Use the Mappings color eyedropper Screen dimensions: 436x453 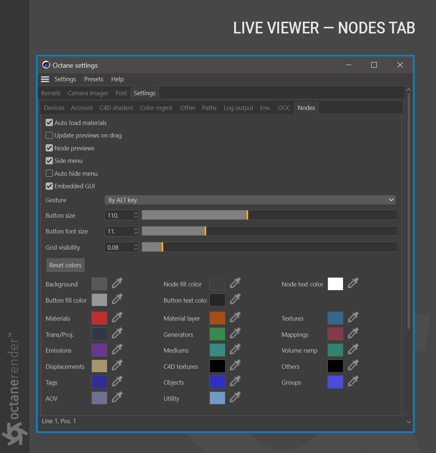pos(353,333)
